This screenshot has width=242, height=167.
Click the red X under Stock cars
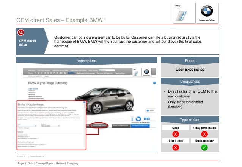coord(176,147)
